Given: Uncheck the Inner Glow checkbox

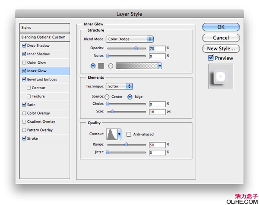Looking at the screenshot, I should point(24,71).
